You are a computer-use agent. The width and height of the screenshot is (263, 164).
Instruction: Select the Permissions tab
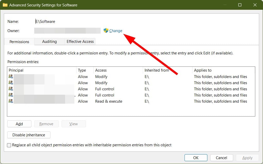tap(19, 42)
